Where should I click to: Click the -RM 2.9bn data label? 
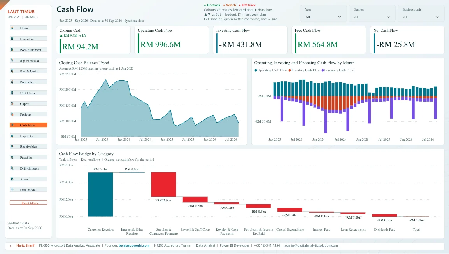pos(163,200)
